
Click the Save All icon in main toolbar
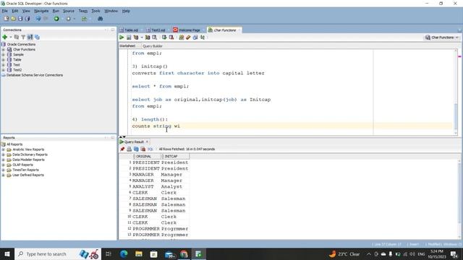(27, 19)
